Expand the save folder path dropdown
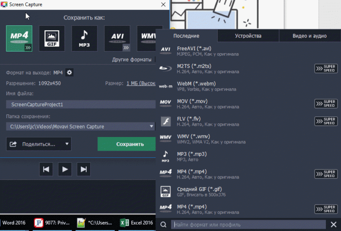341x231 pixels. coord(152,126)
